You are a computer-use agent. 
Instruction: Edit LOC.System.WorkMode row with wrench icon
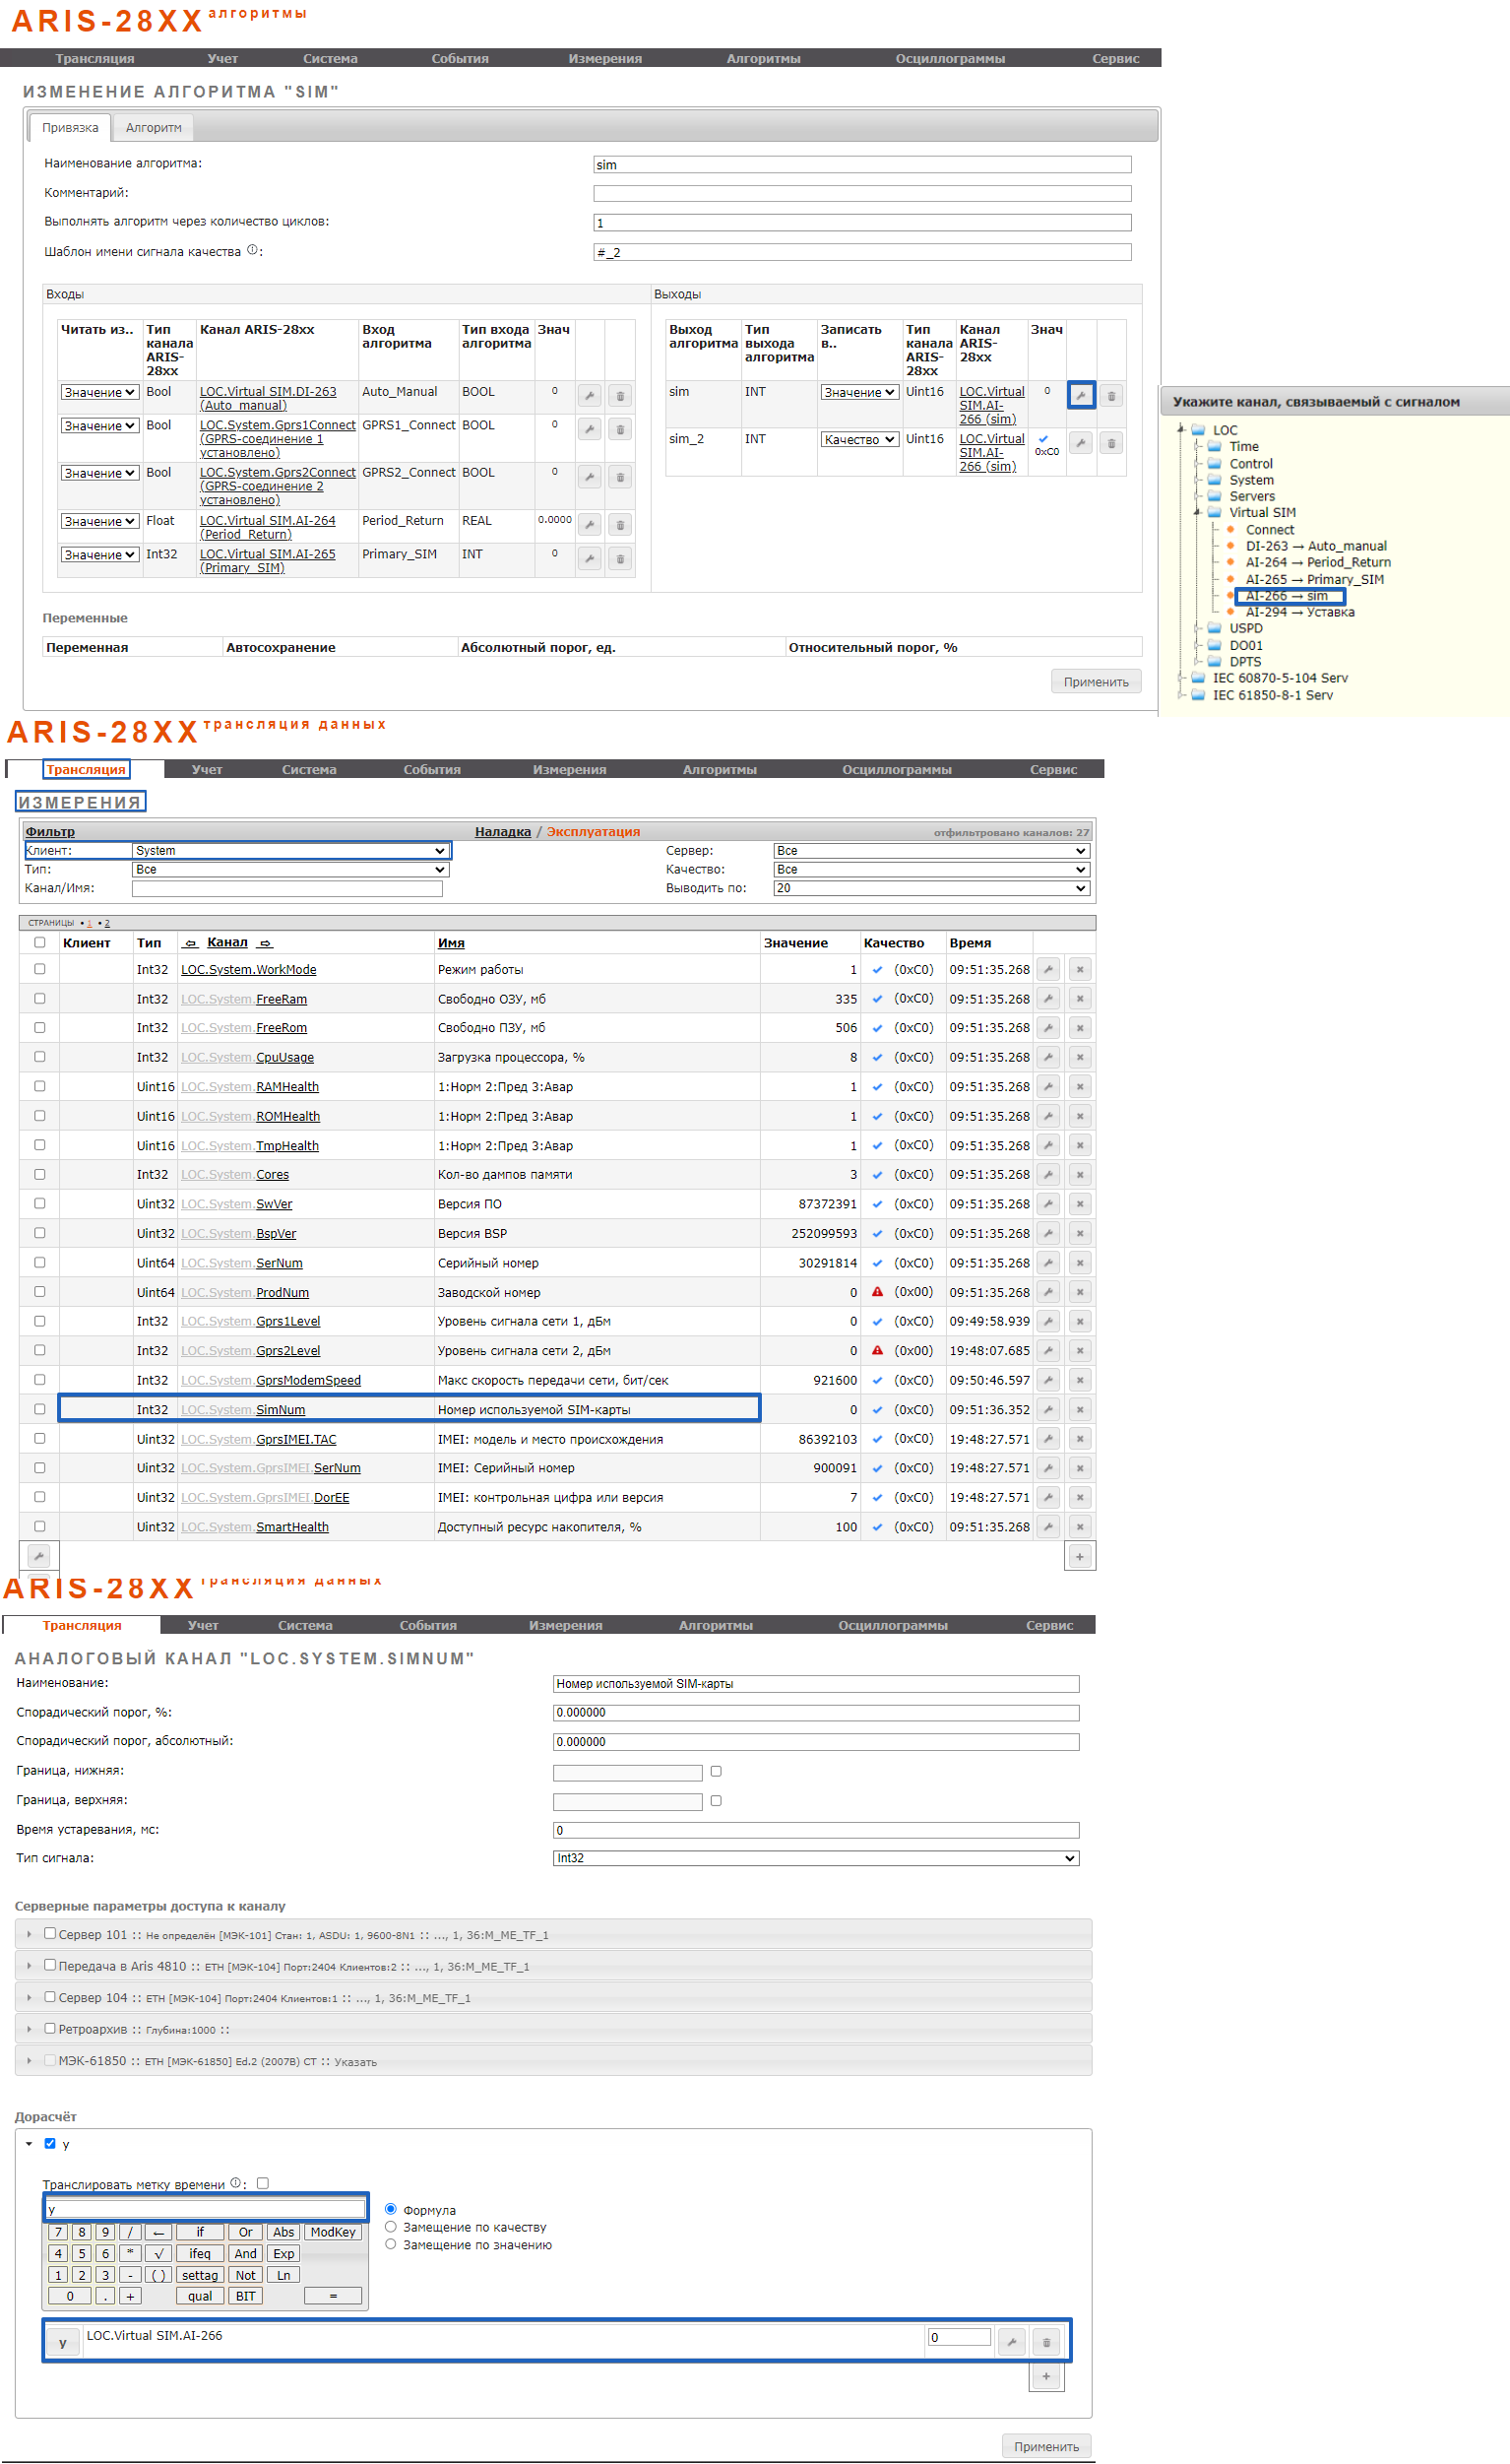pyautogui.click(x=1048, y=969)
